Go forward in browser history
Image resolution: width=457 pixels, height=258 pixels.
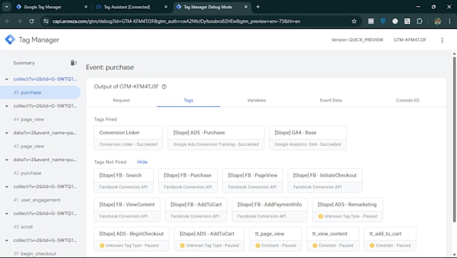[x=19, y=21]
